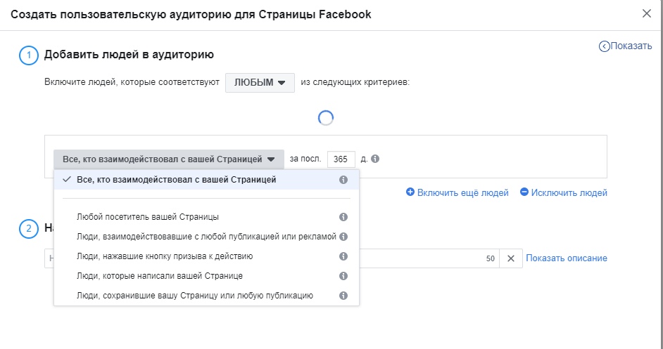This screenshot has height=349, width=663.
Task: Open the 'ЛЮБЫМ' criteria dropdown
Action: click(260, 83)
